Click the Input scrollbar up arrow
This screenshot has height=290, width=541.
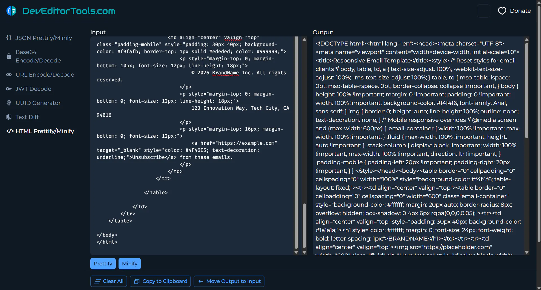[x=304, y=40]
